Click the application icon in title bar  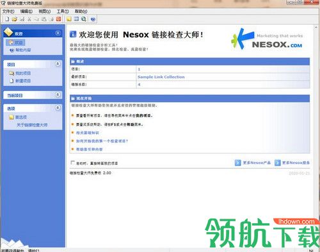3,3
